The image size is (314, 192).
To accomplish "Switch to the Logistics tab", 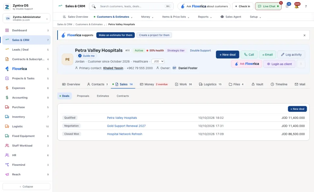I will click(x=210, y=84).
